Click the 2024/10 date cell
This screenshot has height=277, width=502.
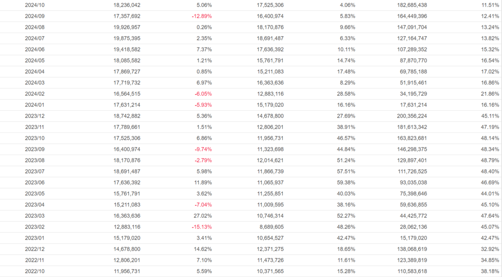34,5
